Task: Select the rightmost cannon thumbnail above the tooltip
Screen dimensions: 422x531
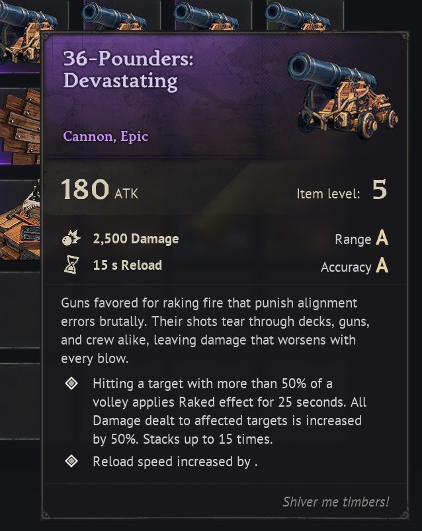Action: [292, 15]
